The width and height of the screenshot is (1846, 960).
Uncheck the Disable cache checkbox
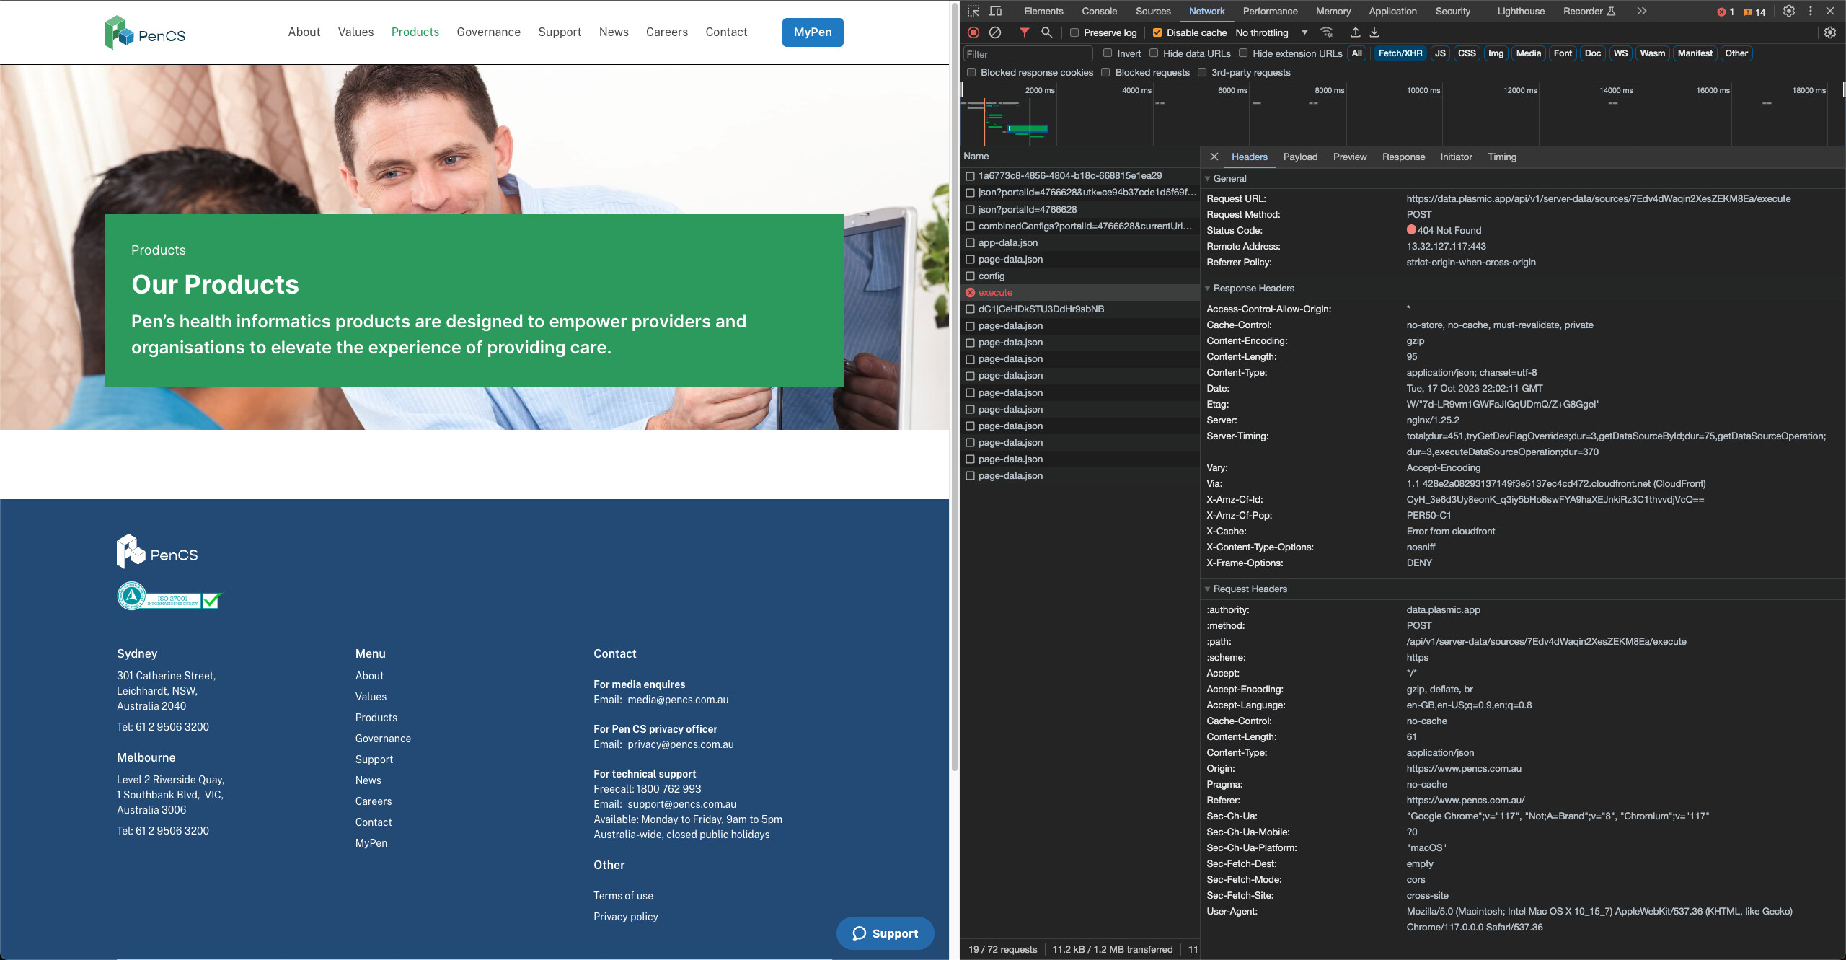(x=1157, y=32)
